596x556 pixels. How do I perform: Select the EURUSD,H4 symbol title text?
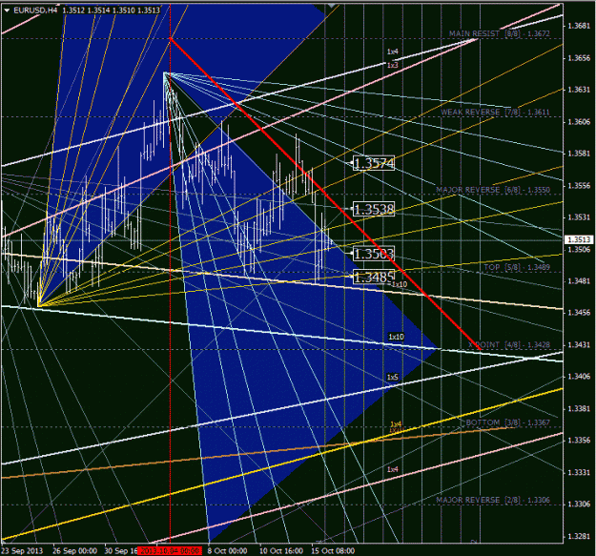35,10
